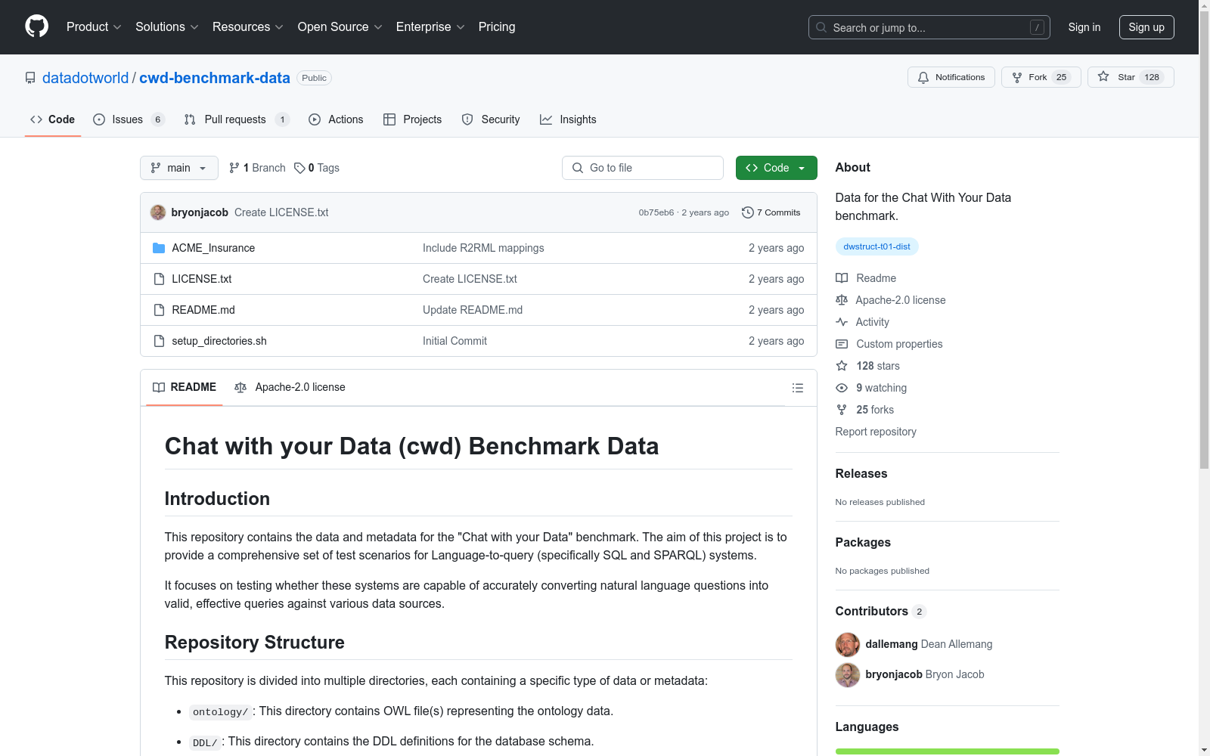Viewport: 1210px width, 756px height.
Task: Focus the Search or jump to field
Action: (929, 27)
